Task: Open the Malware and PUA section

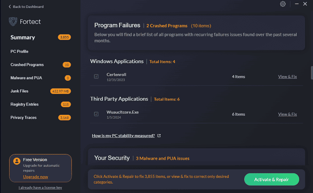Action: click(x=26, y=78)
